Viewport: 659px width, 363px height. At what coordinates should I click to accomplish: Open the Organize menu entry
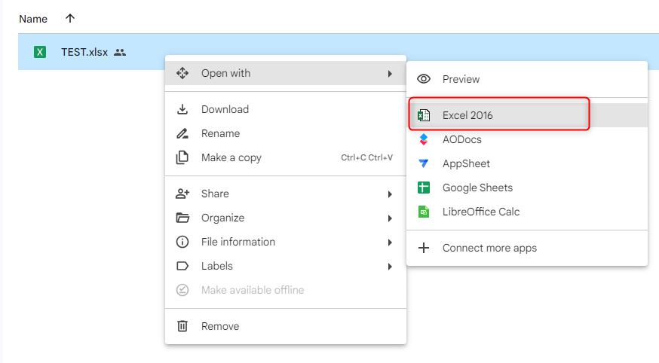click(286, 218)
